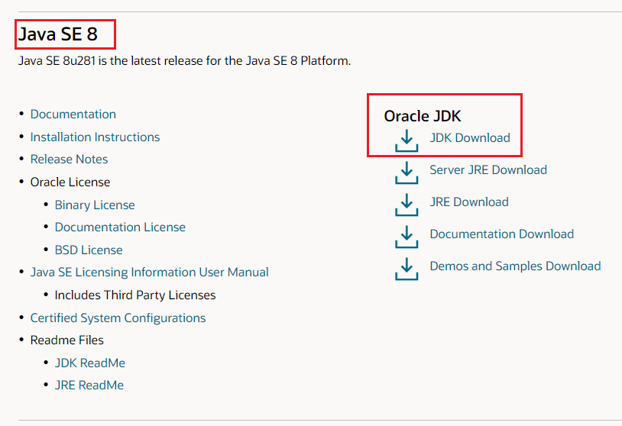Image resolution: width=622 pixels, height=426 pixels.
Task: Click the download icon beside Documentation Download
Action: click(x=407, y=237)
